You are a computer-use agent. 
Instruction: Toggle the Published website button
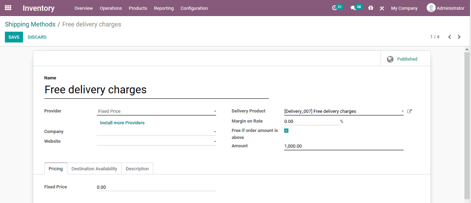(x=405, y=58)
